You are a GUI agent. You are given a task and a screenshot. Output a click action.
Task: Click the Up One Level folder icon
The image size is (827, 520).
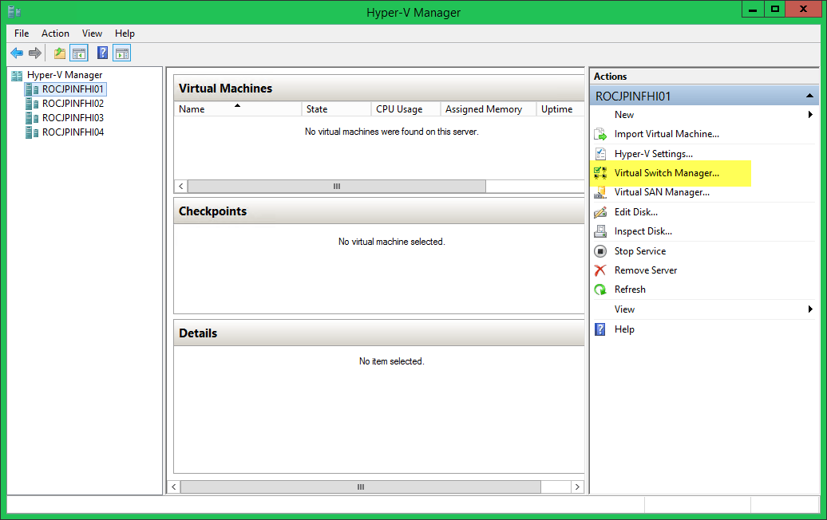point(60,53)
